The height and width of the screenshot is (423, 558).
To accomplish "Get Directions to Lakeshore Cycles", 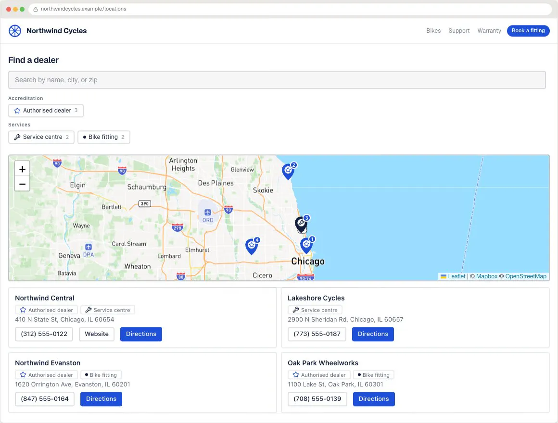I will [x=373, y=334].
